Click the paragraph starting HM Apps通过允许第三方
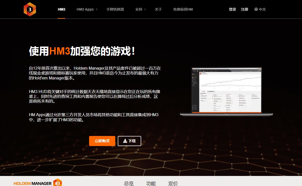 pyautogui.click(x=94, y=117)
